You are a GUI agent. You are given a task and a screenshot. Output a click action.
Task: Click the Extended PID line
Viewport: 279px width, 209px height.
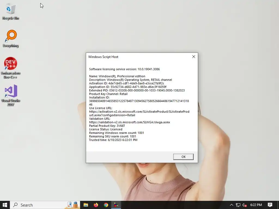tap(137, 90)
